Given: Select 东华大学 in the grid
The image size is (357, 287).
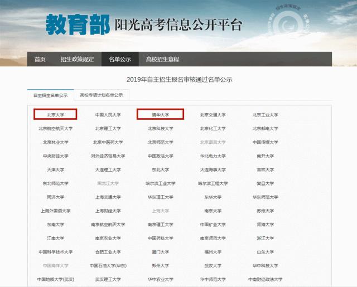Looking at the screenshot, I should pyautogui.click(x=213, y=197).
